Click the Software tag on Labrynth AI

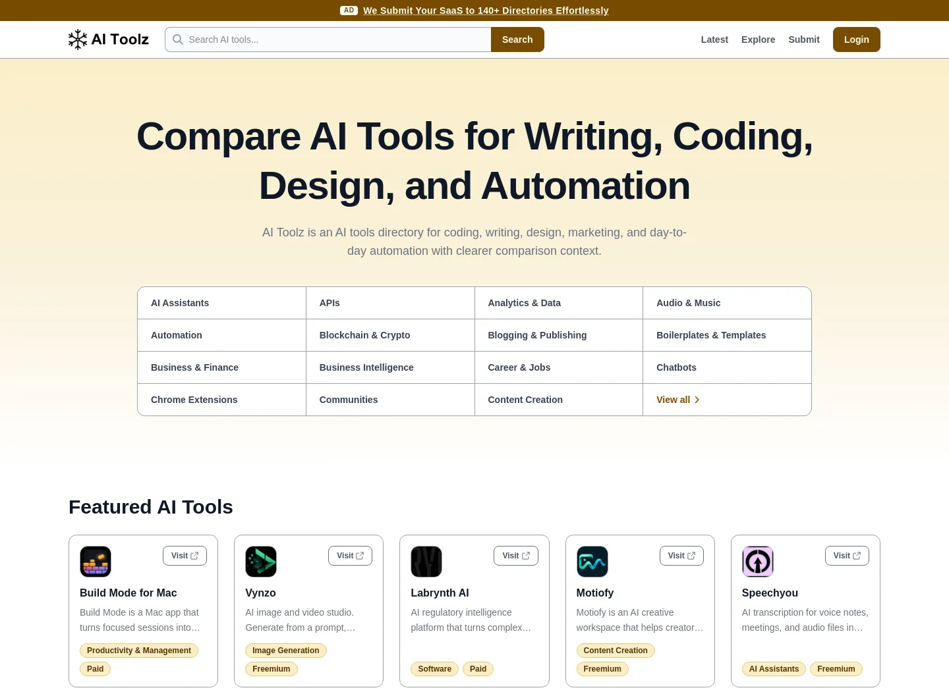click(x=435, y=669)
